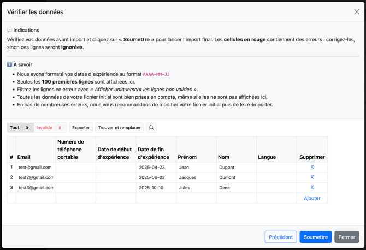Click Ajouter to add a row
Viewport: 366px width, 250px height.
(312, 198)
